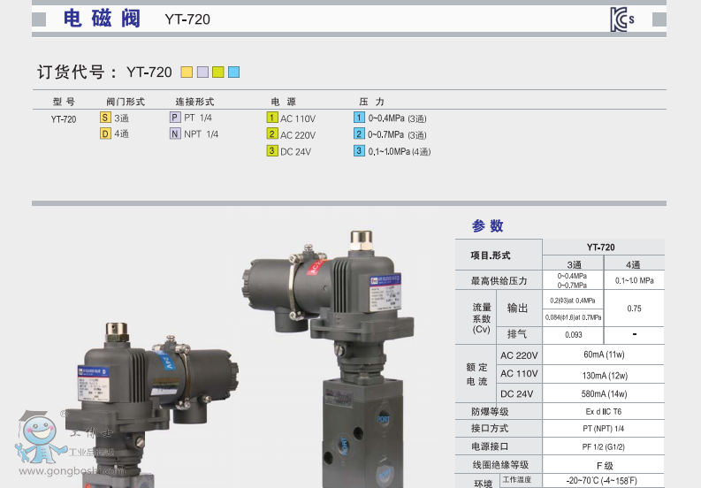Viewport: 701px width, 488px height.
Task: Click the 4通 column header in parameter table
Action: [634, 264]
